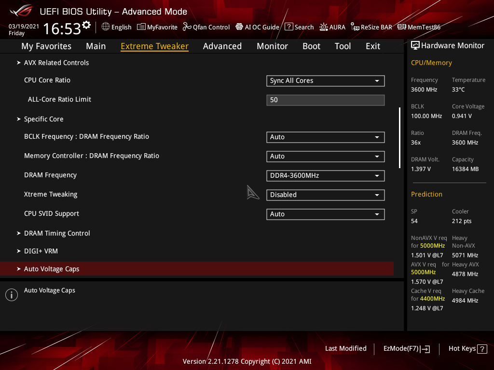Click the Search question mark icon
This screenshot has width=494, height=370.
click(288, 27)
